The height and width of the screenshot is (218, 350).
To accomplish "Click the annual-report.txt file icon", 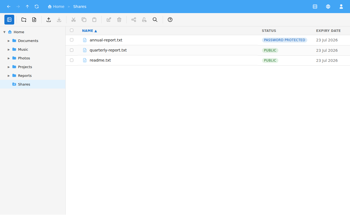I will (85, 40).
